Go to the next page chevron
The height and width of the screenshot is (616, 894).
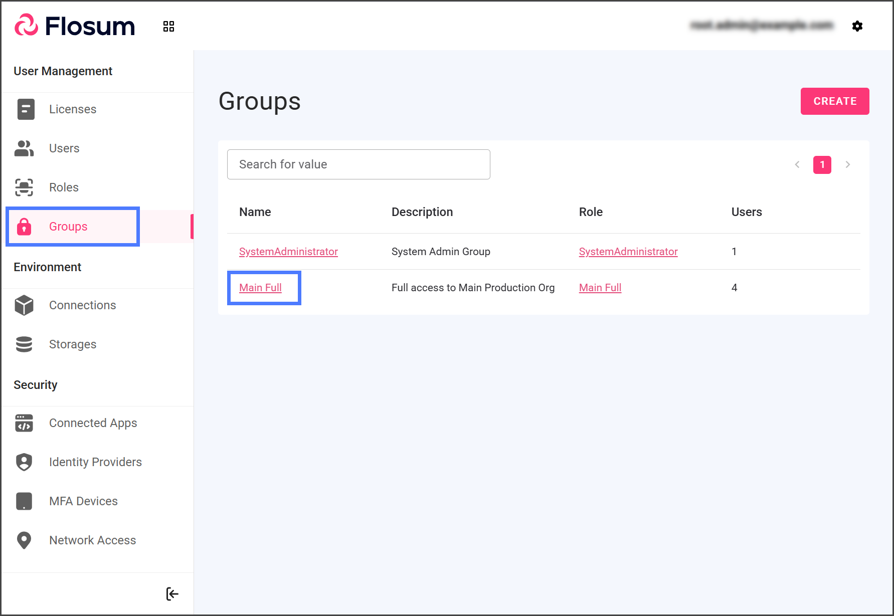coord(847,164)
